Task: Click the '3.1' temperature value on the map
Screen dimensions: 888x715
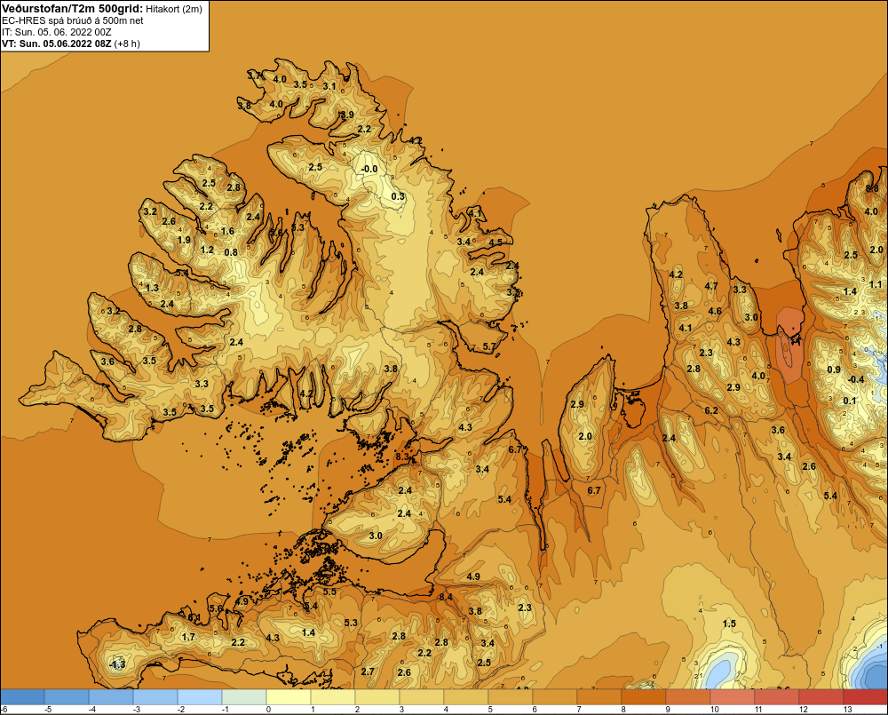Action: (x=329, y=86)
